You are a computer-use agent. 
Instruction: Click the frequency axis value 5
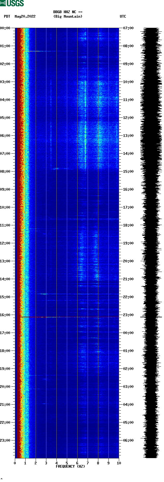(x=67, y=463)
